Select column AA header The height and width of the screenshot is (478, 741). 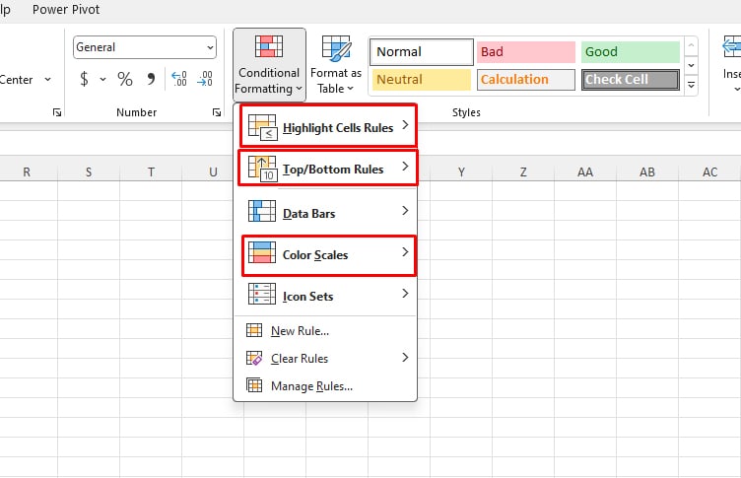pos(585,172)
